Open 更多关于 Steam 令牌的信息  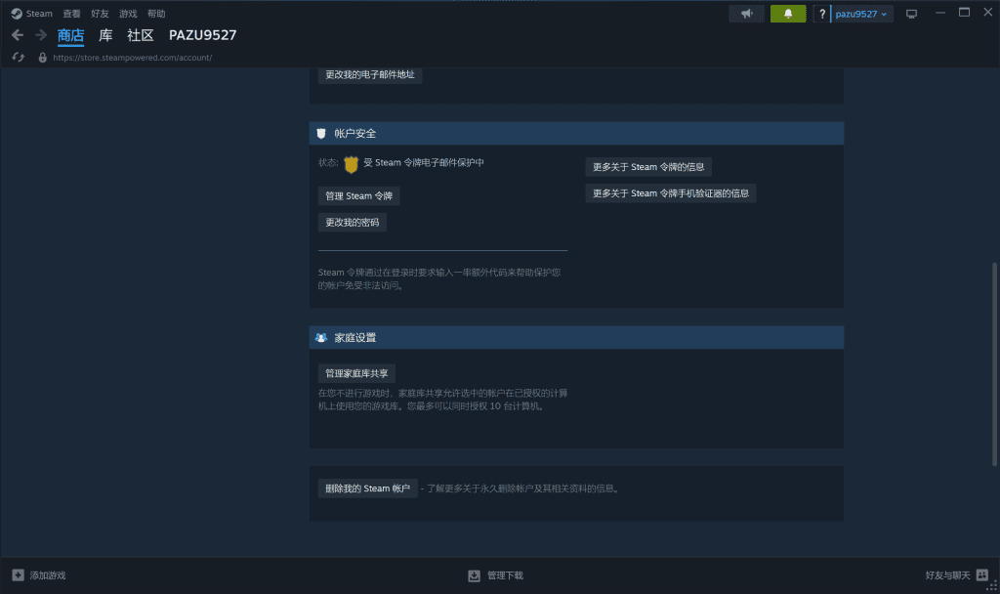coord(648,167)
